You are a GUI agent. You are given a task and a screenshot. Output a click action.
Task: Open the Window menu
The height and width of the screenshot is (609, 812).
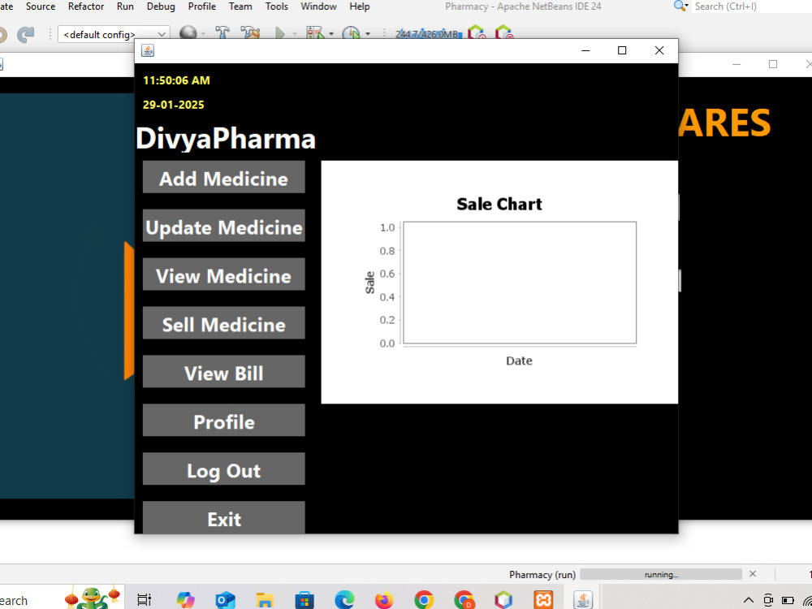coord(318,6)
